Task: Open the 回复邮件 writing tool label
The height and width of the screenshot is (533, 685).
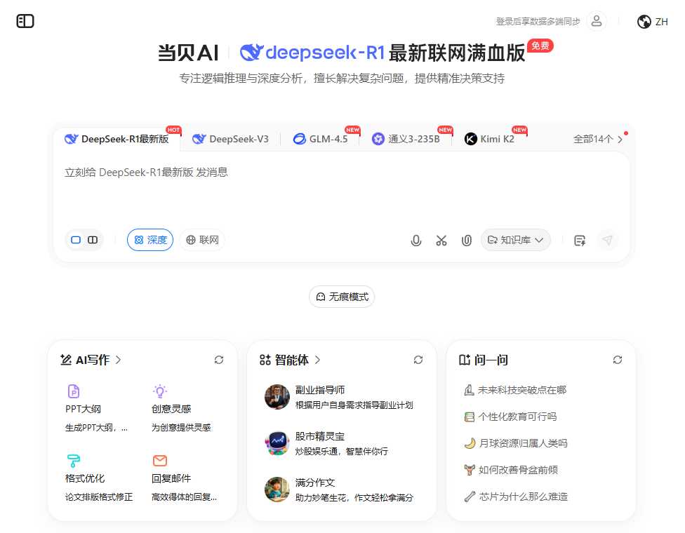Action: click(x=171, y=478)
